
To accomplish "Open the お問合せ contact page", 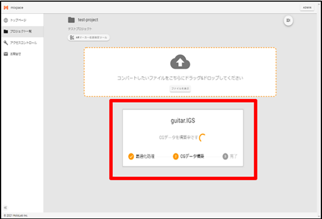I will 15,54.
